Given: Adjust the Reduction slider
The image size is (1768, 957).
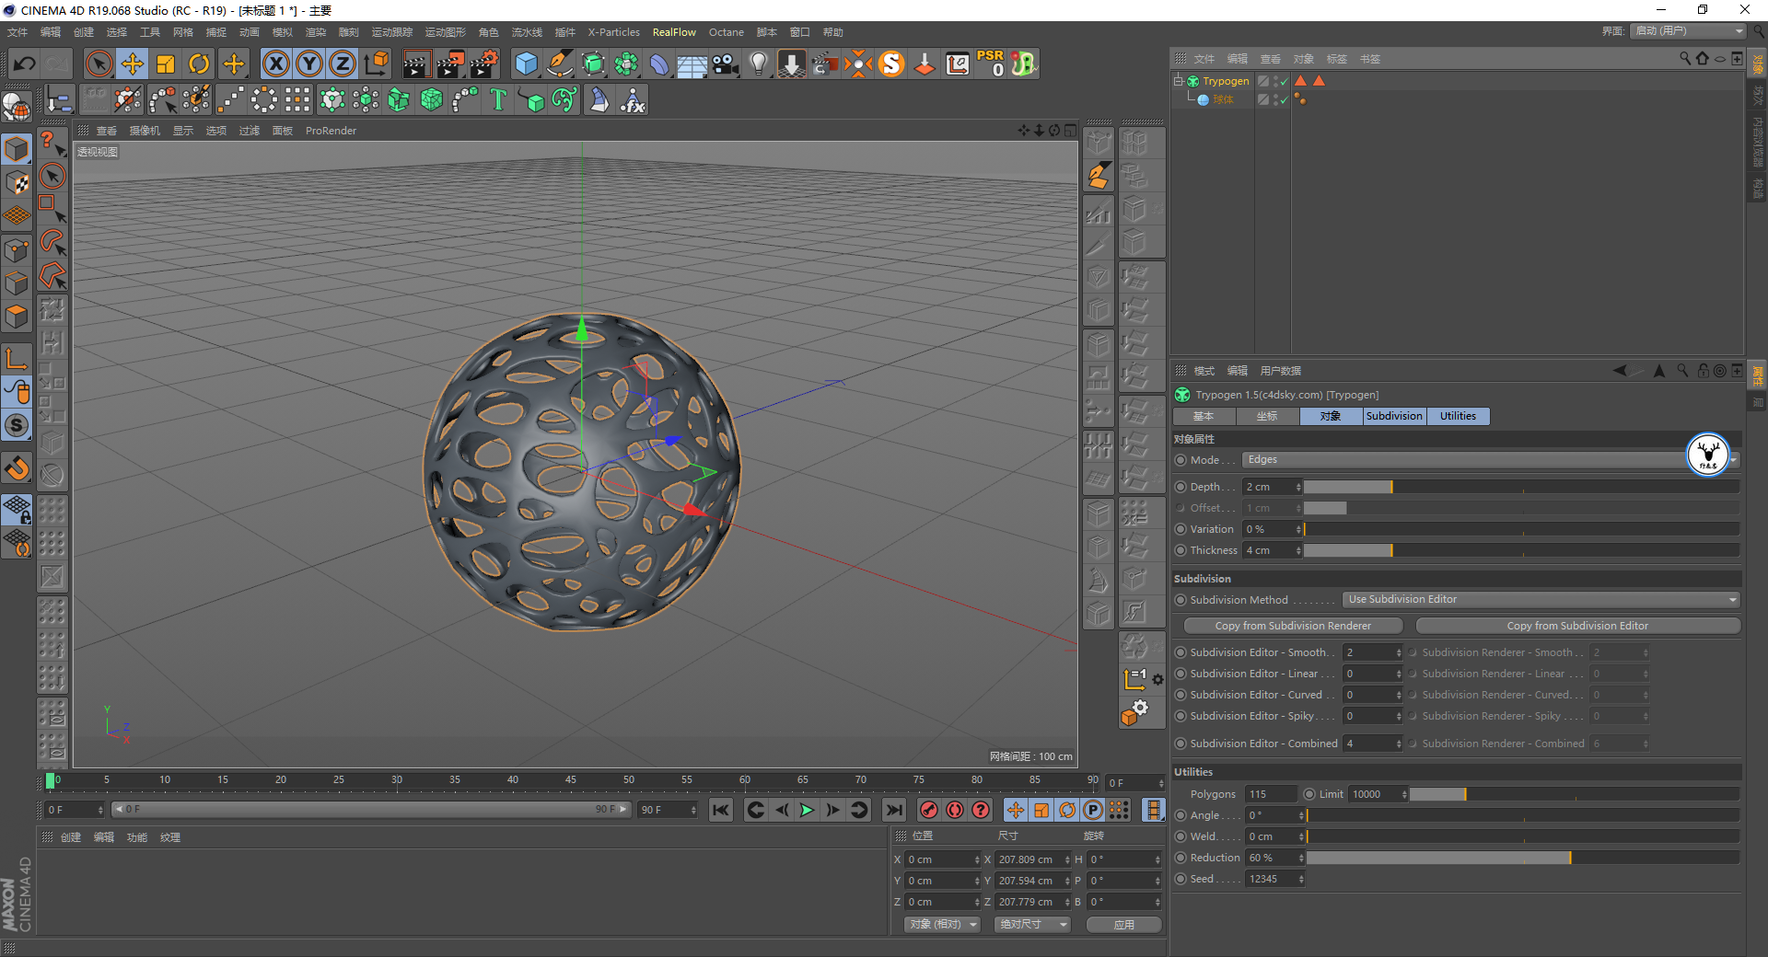Looking at the screenshot, I should click(1523, 858).
